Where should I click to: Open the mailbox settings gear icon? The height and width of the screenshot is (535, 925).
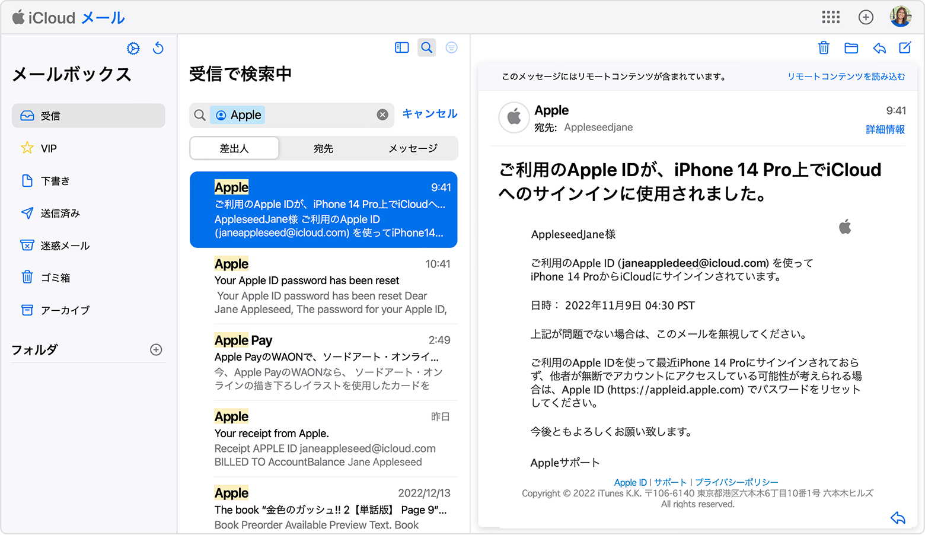(x=133, y=49)
